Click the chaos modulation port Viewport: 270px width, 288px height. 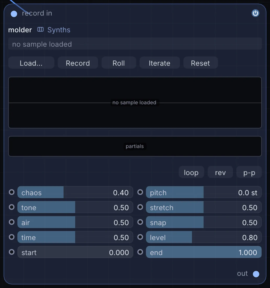pyautogui.click(x=12, y=192)
